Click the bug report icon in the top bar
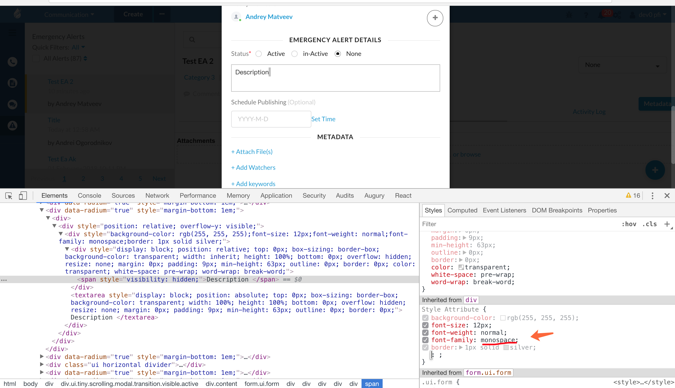 click(x=569, y=15)
